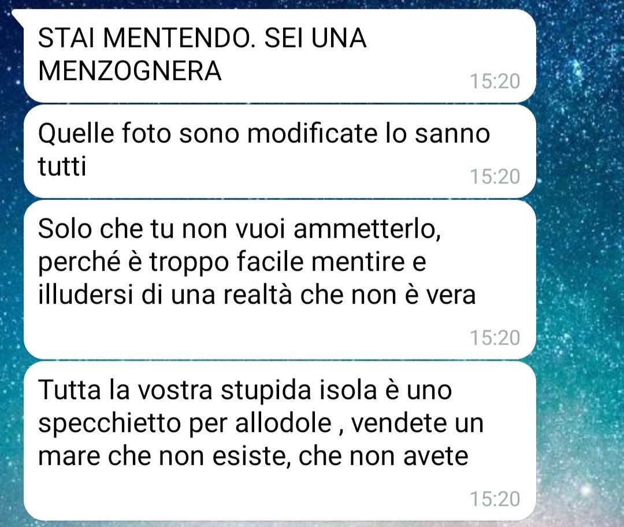Click the line "illudersi di una realtà che non è vera"
The height and width of the screenshot is (527, 624).
[x=257, y=295]
